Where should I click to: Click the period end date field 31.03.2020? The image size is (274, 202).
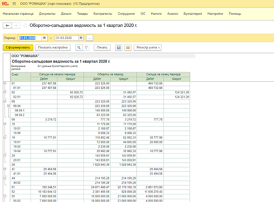tap(67, 38)
